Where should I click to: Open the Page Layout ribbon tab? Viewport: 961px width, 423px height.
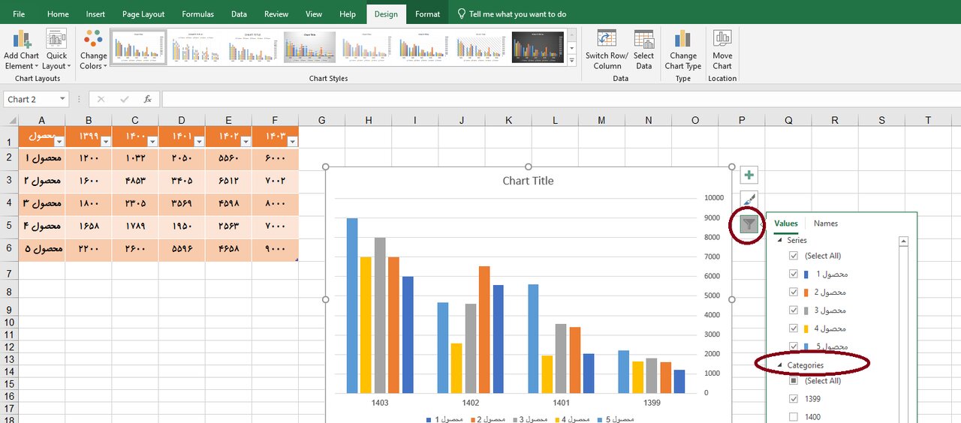tap(143, 13)
